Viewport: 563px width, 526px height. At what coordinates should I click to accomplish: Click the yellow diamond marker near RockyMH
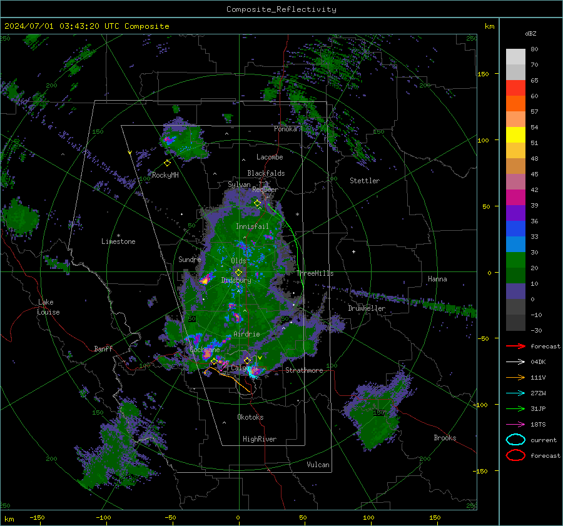tap(167, 163)
